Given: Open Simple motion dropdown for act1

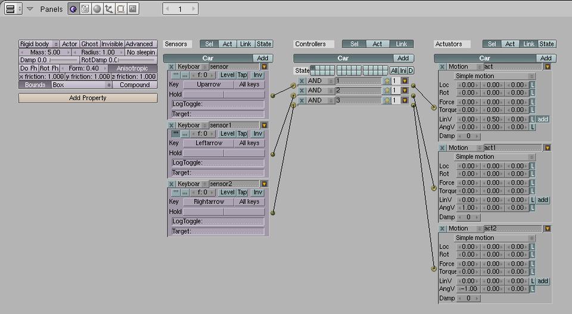Looking at the screenshot, I should point(495,157).
